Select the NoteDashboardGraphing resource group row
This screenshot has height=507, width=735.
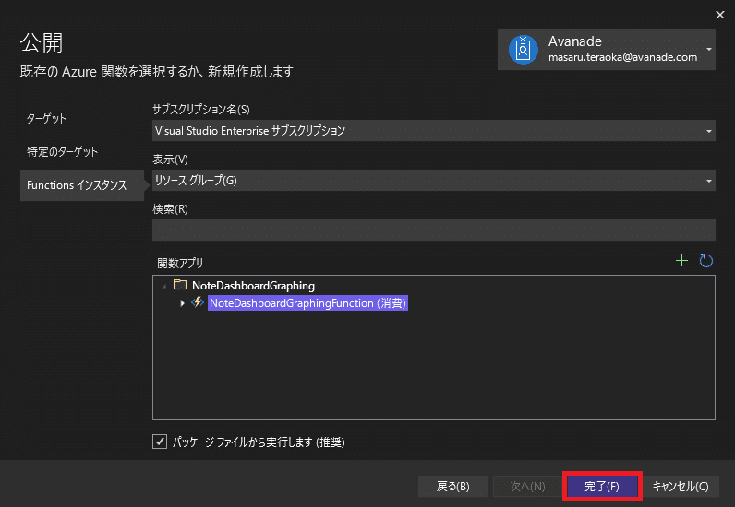[x=253, y=285]
